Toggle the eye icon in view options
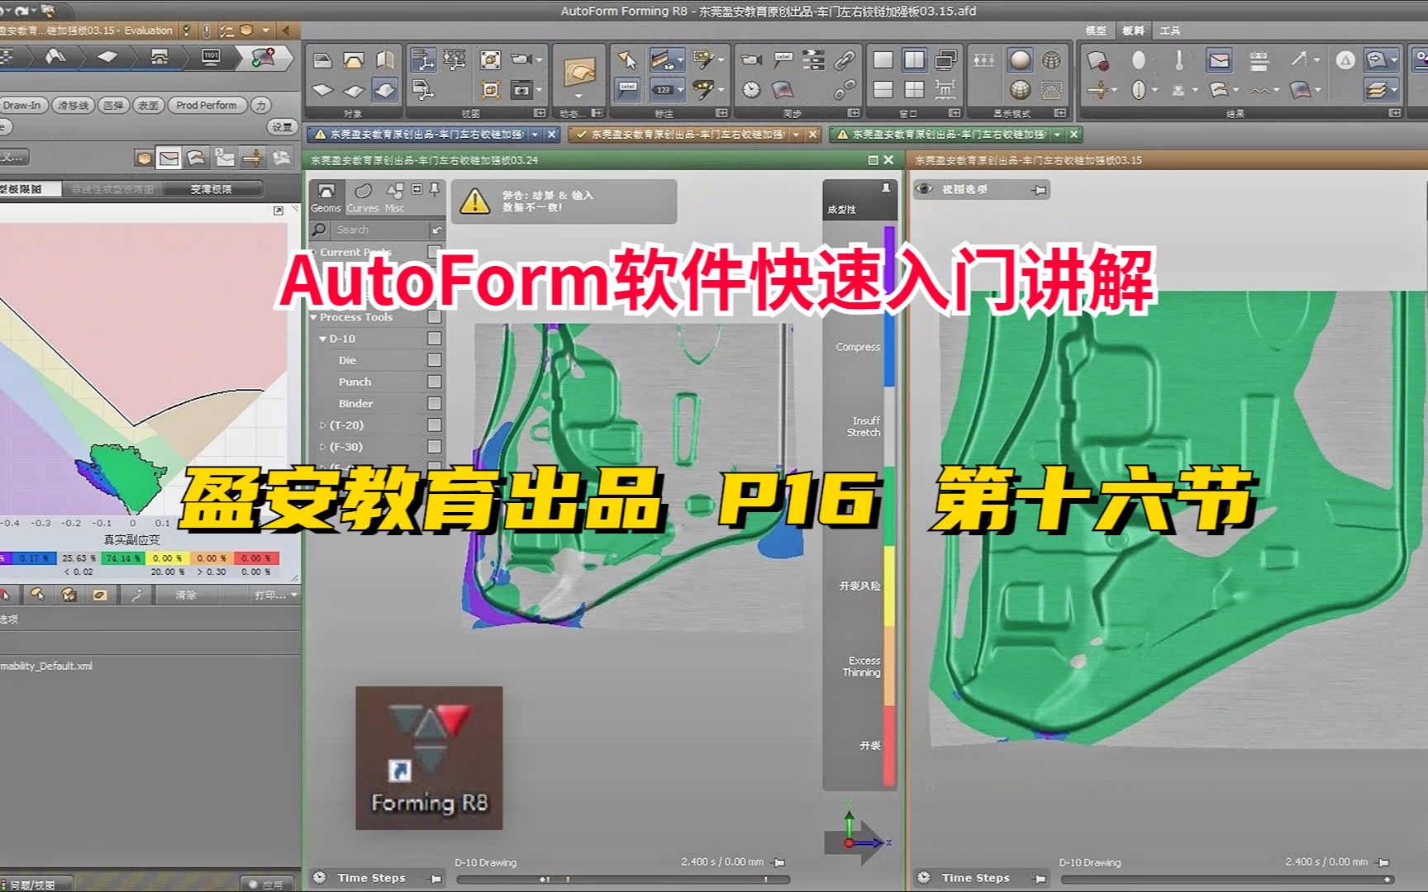1428x892 pixels. (926, 189)
